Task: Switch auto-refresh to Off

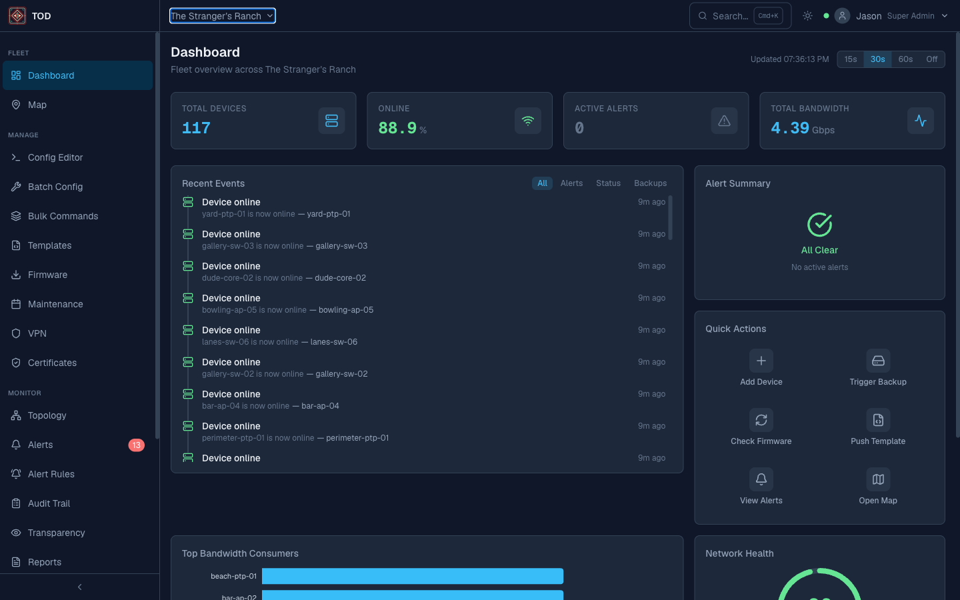Action: coord(932,59)
